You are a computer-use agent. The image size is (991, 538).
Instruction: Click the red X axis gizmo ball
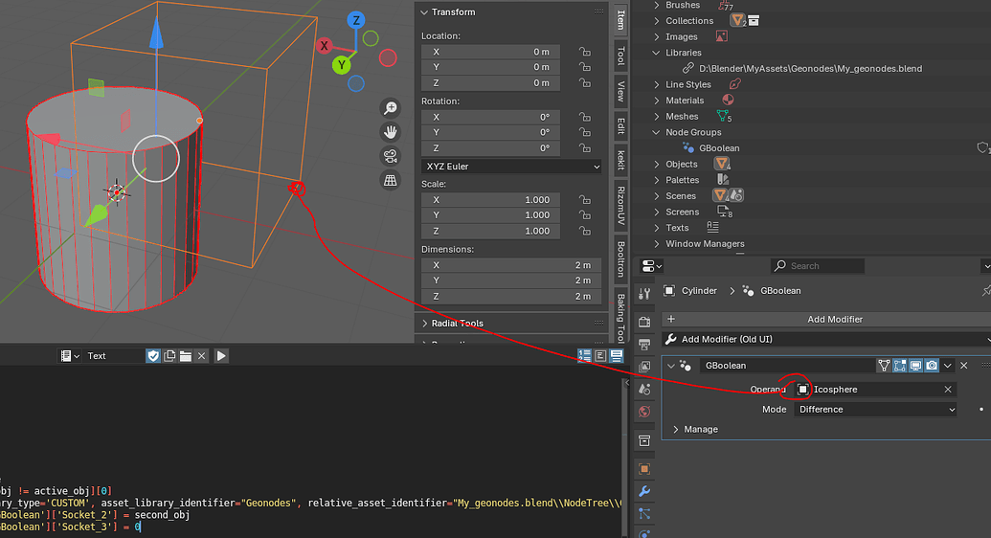(x=325, y=46)
